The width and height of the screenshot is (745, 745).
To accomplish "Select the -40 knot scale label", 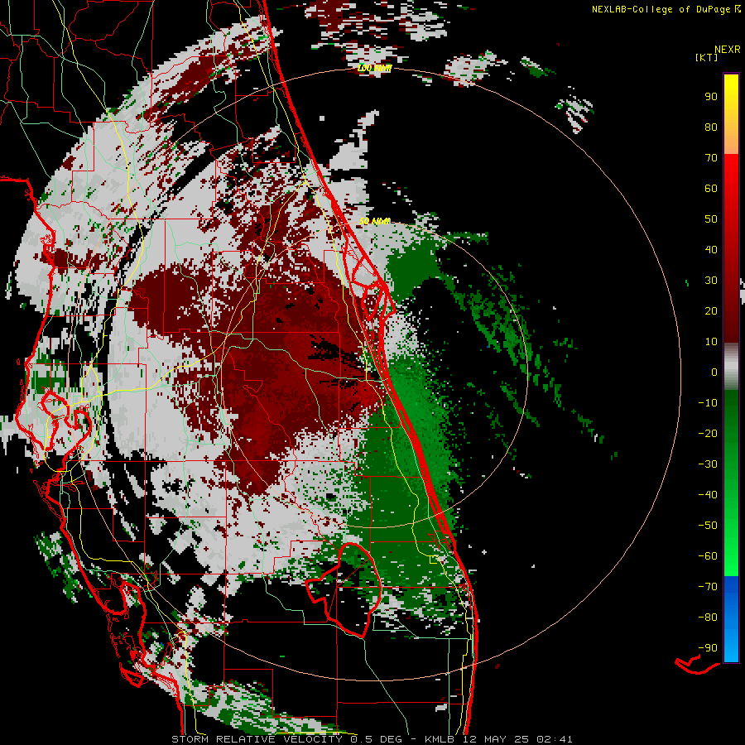I will coord(708,495).
